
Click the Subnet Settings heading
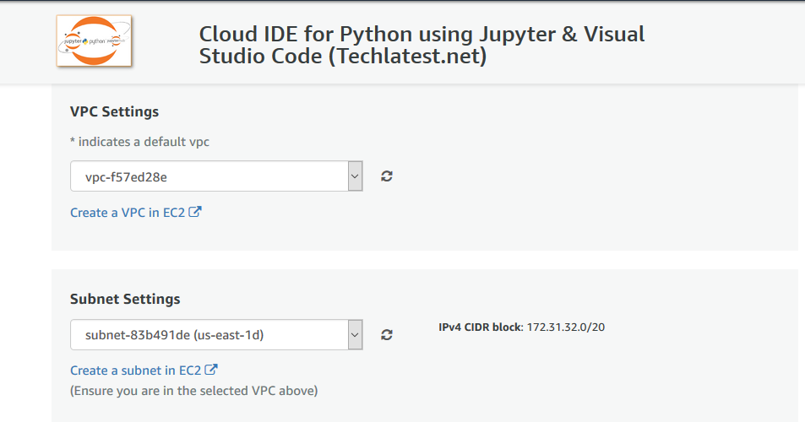tap(125, 299)
